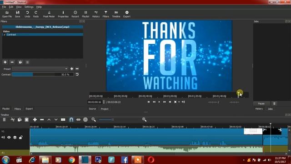This screenshot has height=164, width=291.
Task: Paste clip using timeline paste icon
Action: point(26,120)
